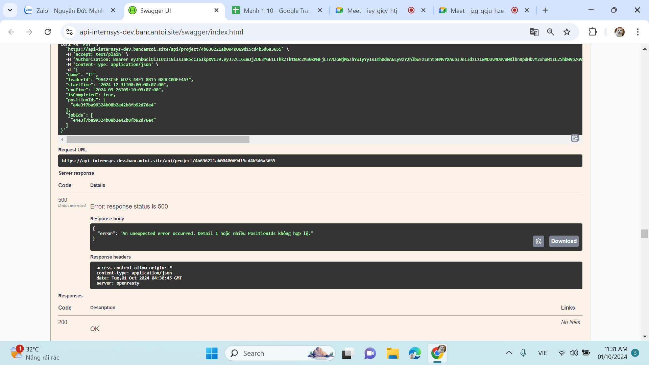Download the response body
This screenshot has height=365, width=649.
563,241
